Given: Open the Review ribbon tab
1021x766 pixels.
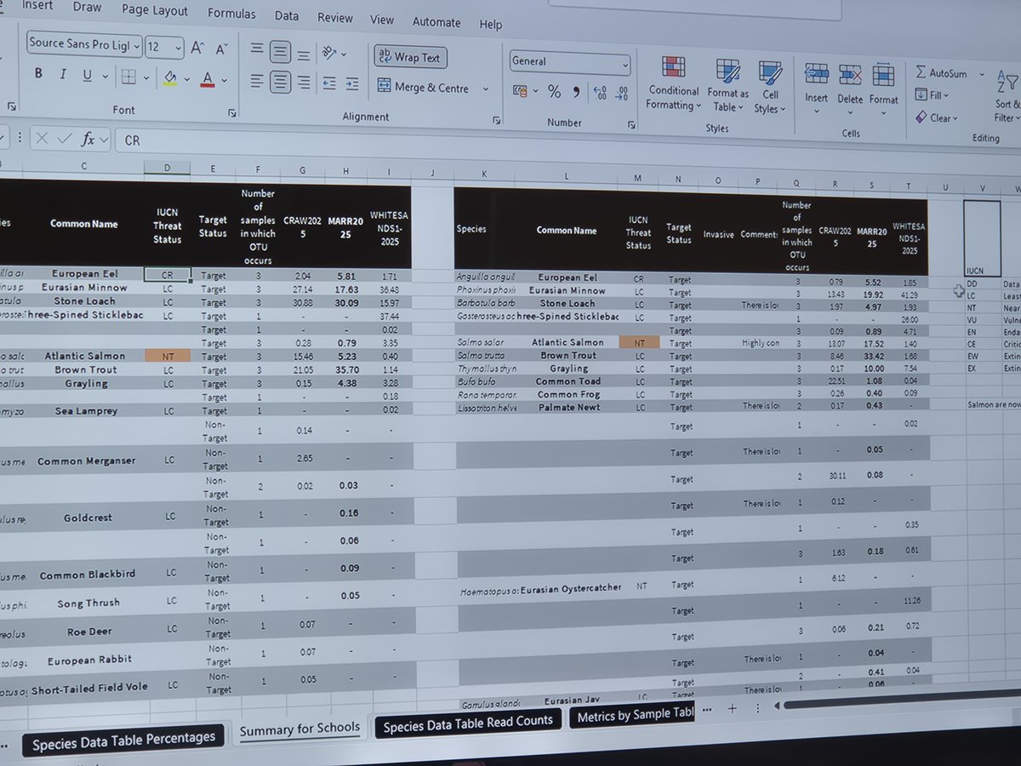Looking at the screenshot, I should [334, 17].
